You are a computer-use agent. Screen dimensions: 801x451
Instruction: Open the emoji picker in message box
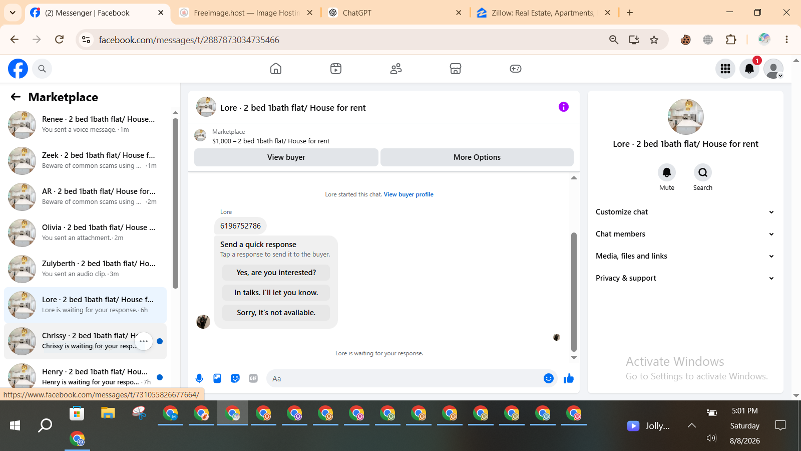[x=549, y=378]
